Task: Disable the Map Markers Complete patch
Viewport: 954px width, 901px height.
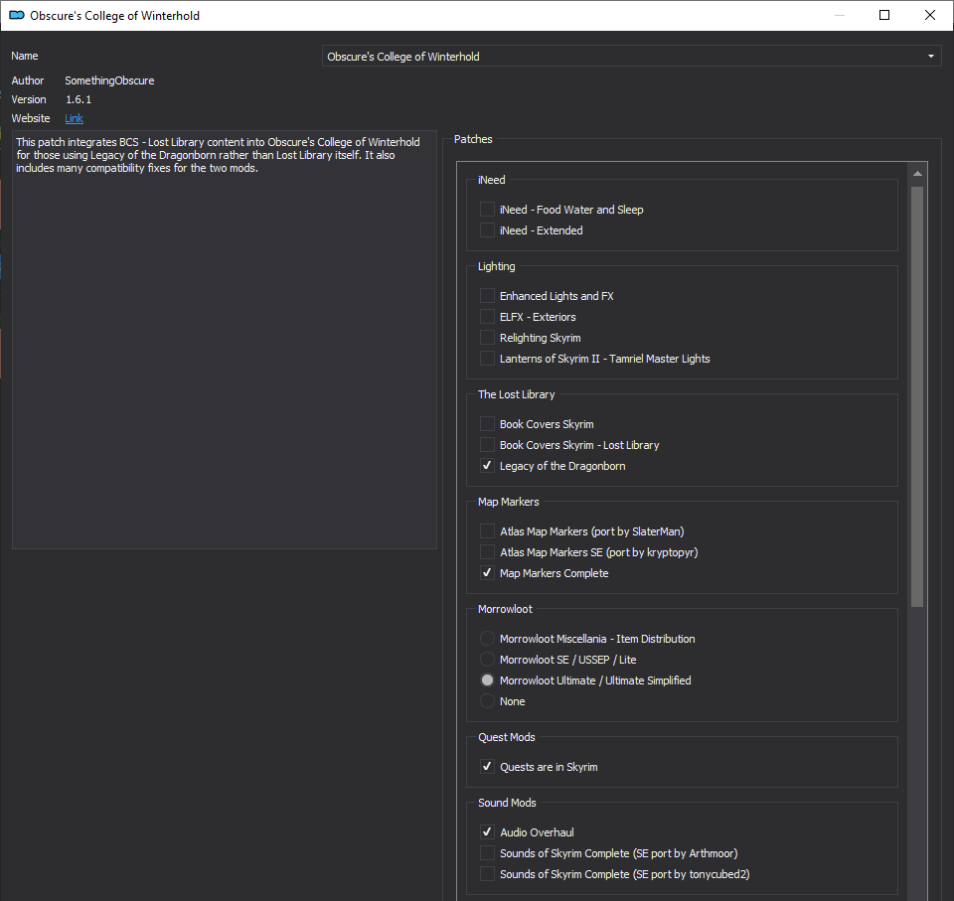Action: 487,572
